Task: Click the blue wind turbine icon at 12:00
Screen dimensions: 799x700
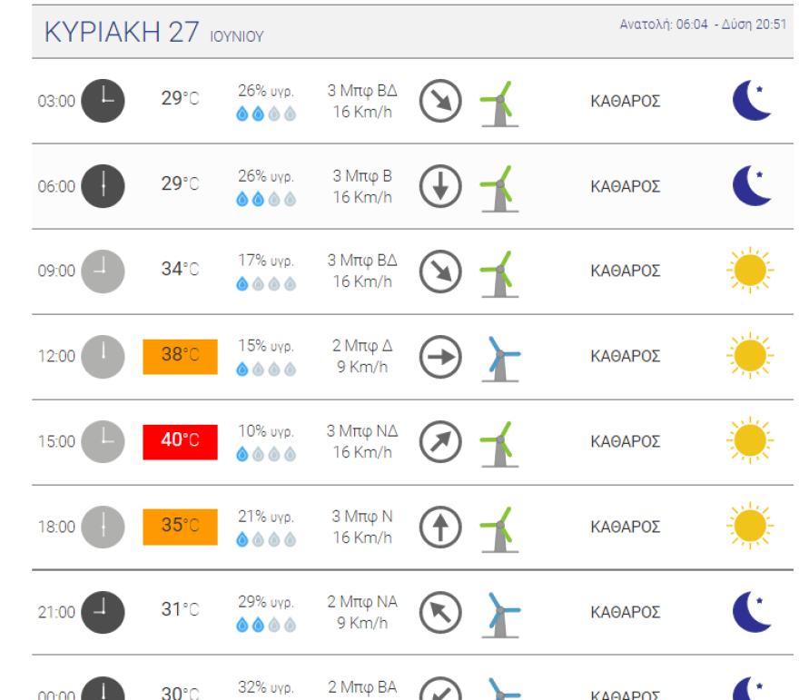Action: 500,358
